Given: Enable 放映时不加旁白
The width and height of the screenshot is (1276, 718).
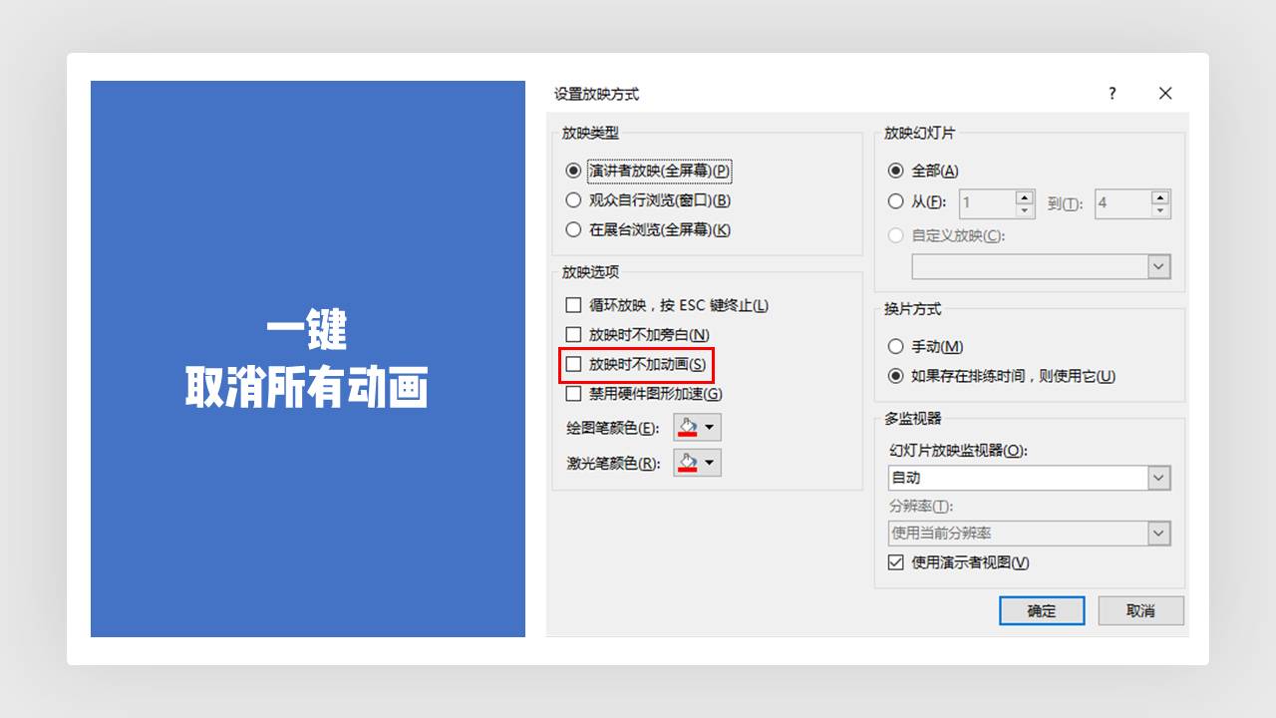Looking at the screenshot, I should coord(573,334).
